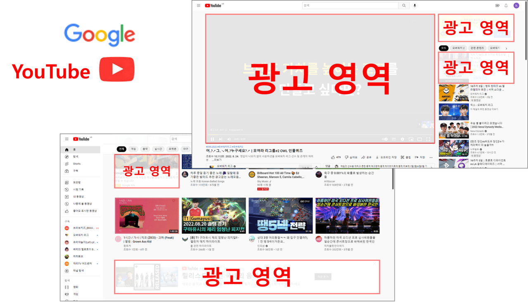This screenshot has width=528, height=302.
Task: Open 구독 subscriptions in sidebar
Action: [81, 171]
